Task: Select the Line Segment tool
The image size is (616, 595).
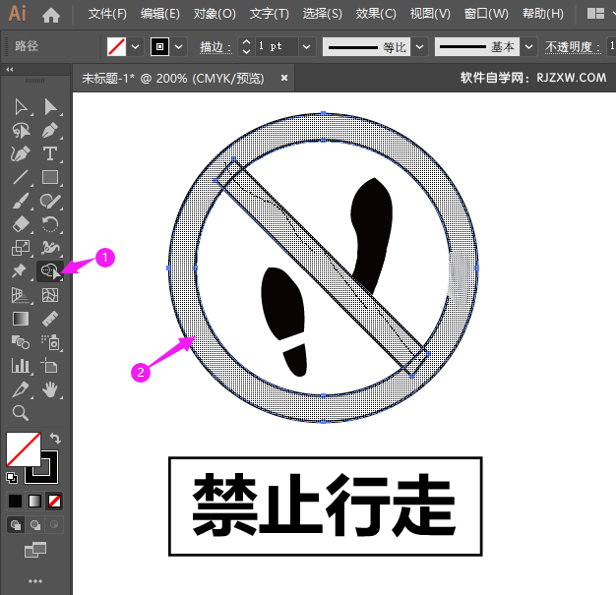Action: click(x=21, y=177)
